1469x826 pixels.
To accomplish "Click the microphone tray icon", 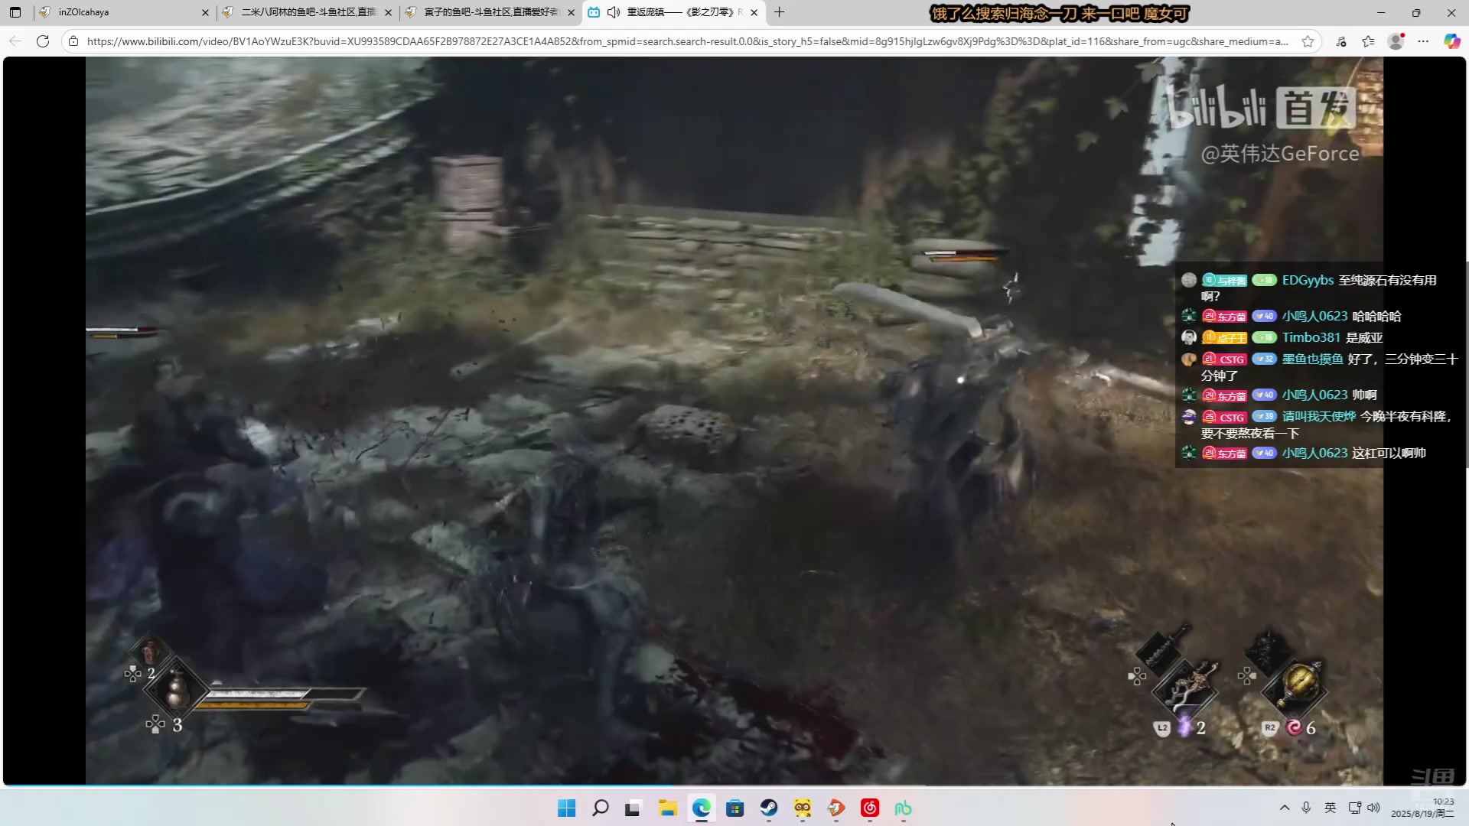I will click(x=1306, y=808).
